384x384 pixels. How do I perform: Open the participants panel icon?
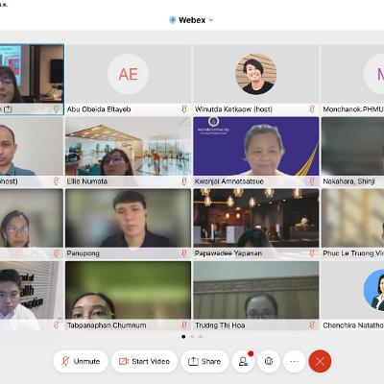tap(243, 361)
